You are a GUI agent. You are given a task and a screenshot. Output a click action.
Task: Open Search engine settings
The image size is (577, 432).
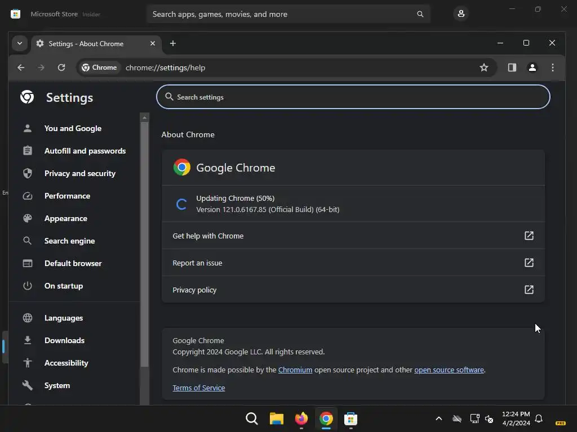pyautogui.click(x=69, y=241)
